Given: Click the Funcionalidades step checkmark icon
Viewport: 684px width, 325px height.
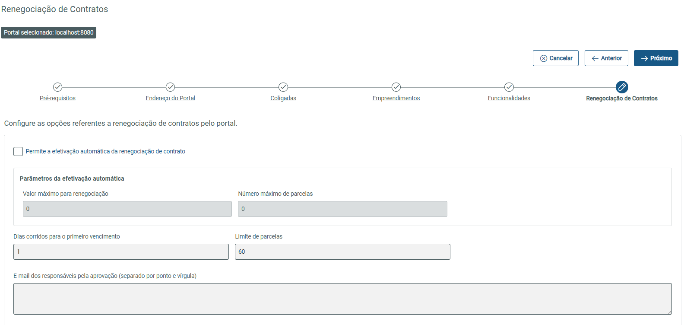Looking at the screenshot, I should pyautogui.click(x=509, y=87).
